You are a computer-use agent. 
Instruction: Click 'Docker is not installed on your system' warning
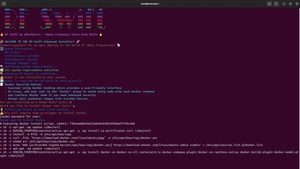[x=33, y=77]
